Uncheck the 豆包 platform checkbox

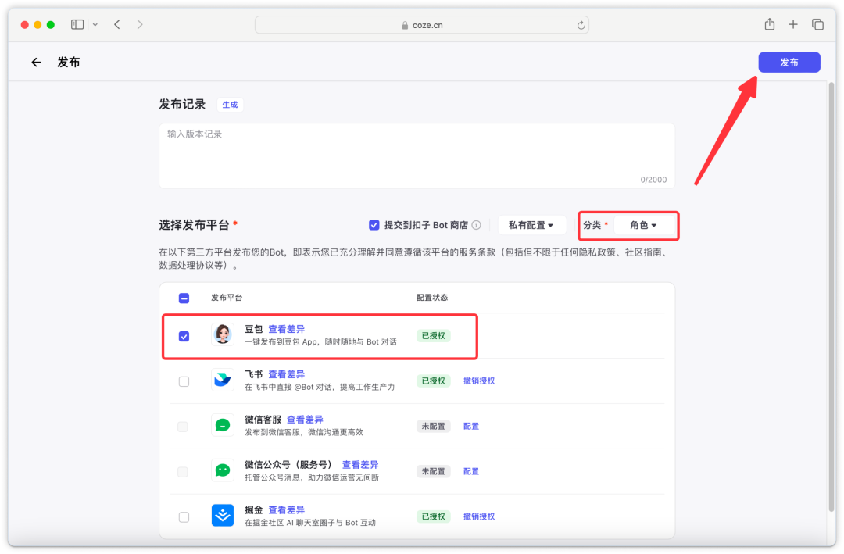coord(184,336)
